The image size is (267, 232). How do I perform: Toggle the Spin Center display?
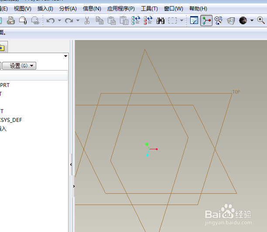[206, 20]
